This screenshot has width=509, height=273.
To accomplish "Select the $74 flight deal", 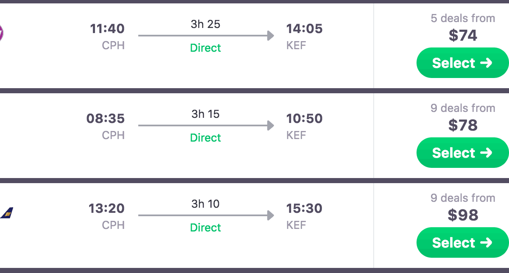I will 462,63.
